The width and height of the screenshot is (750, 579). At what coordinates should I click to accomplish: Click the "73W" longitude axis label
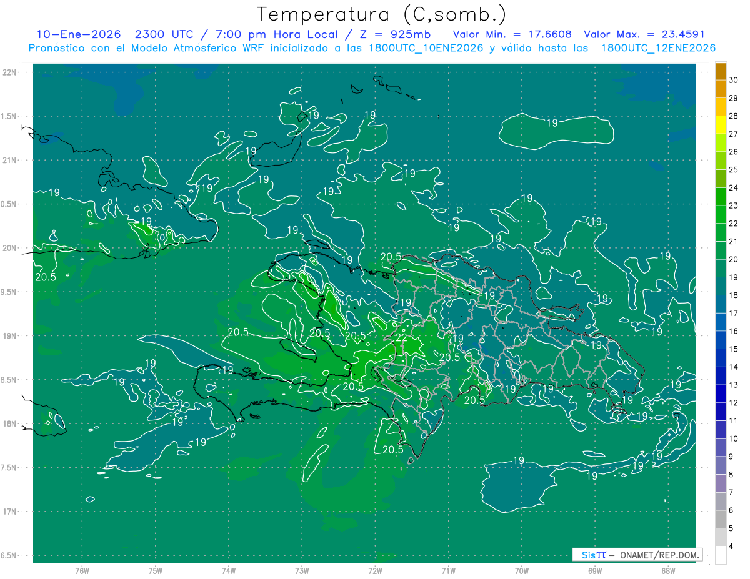pos(302,570)
